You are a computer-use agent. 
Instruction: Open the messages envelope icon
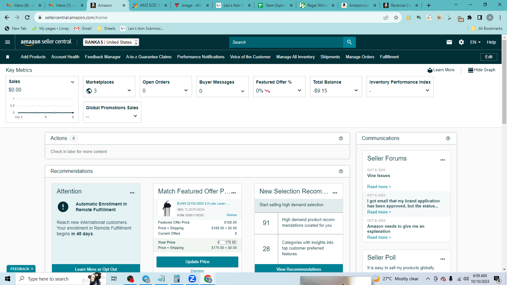click(x=449, y=42)
